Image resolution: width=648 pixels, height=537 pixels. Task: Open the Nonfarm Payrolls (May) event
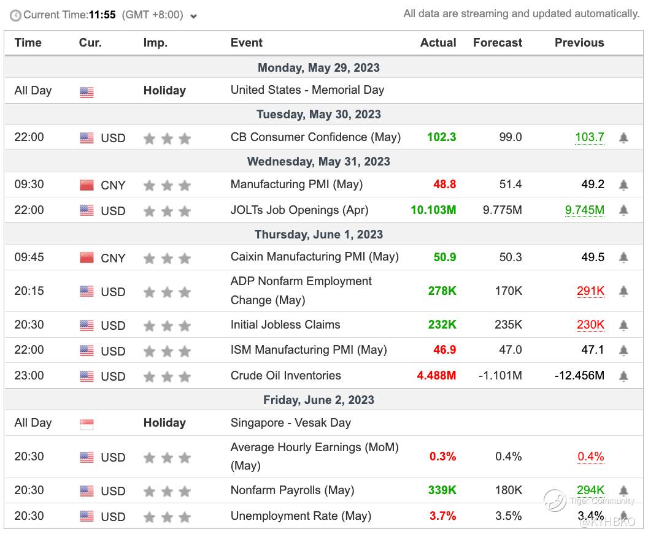292,490
